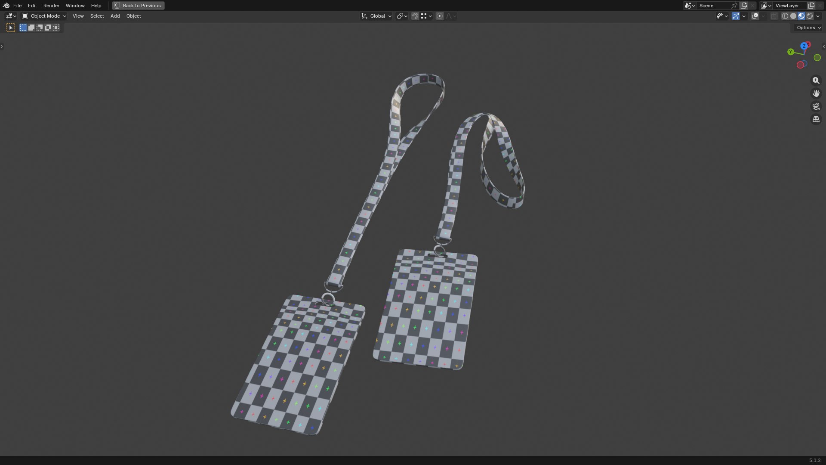The image size is (826, 465).
Task: Click new scene duplicate icon
Action: (x=744, y=6)
